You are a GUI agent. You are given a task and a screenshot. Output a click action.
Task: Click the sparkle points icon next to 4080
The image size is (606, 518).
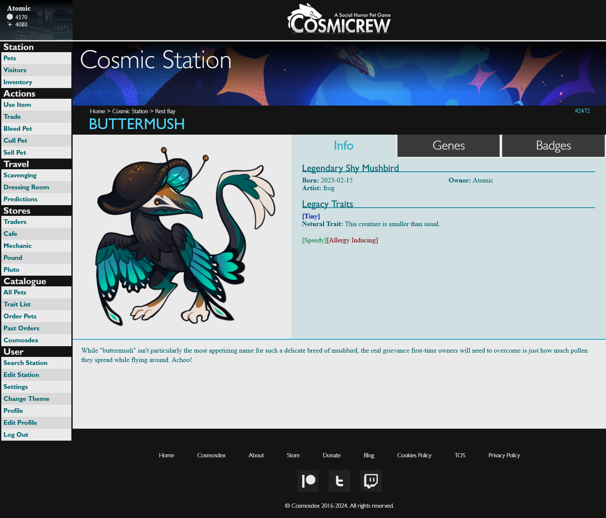[10, 24]
